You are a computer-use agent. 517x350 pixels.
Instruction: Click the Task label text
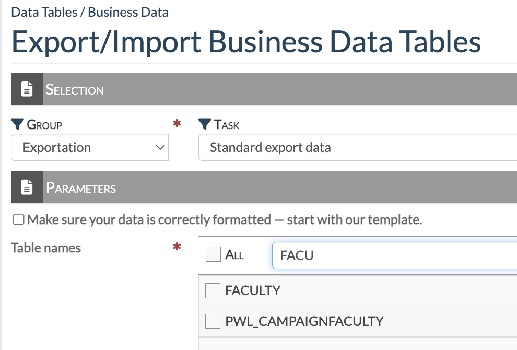[x=227, y=125]
